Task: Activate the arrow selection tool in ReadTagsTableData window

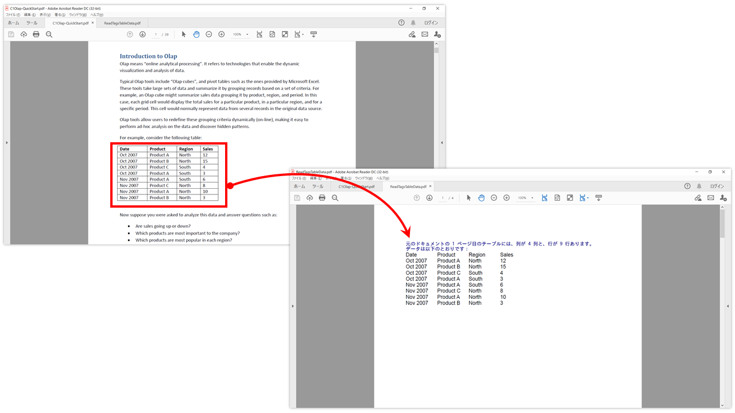Action: 469,198
